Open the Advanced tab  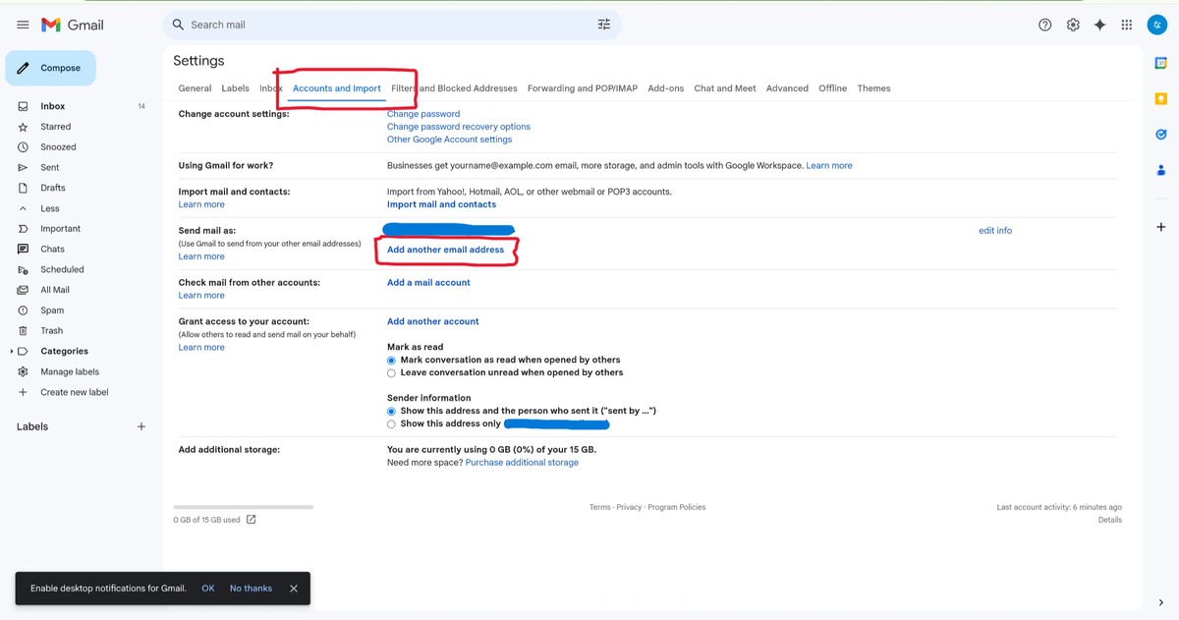[x=787, y=88]
